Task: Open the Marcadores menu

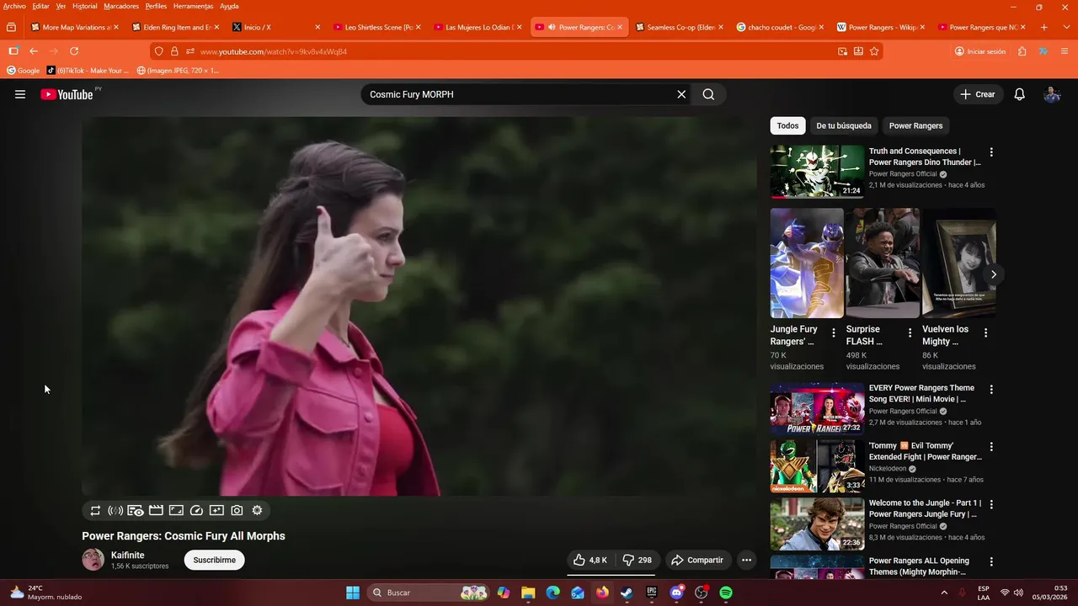Action: 121,6
